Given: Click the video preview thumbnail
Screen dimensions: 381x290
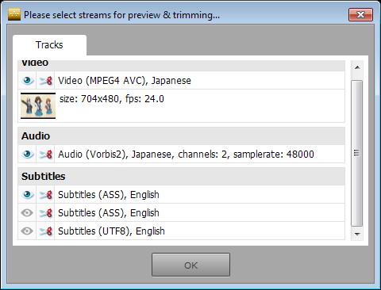Looking at the screenshot, I should coord(38,105).
